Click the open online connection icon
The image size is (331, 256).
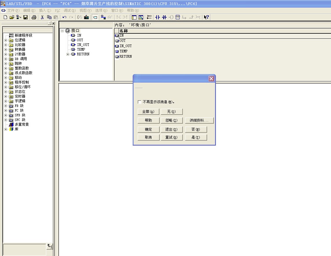(x=103, y=17)
